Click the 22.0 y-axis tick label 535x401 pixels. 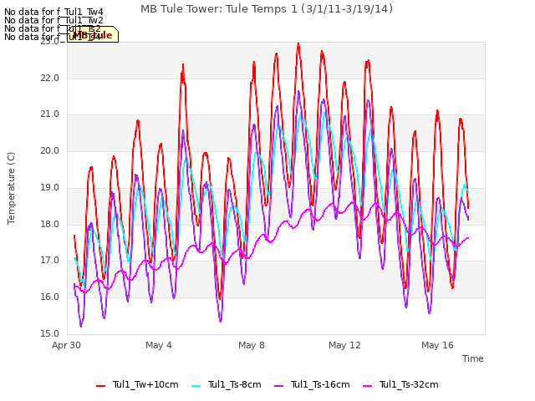tap(50, 78)
